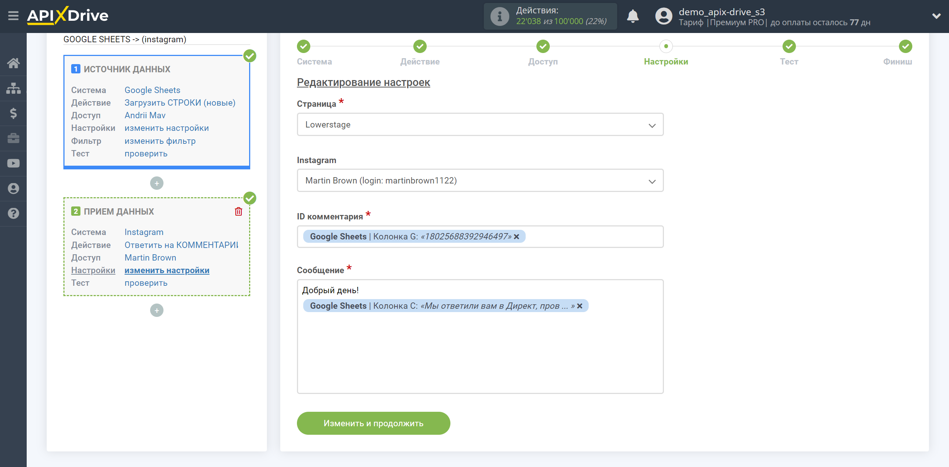Open the user profile sidebar icon
The height and width of the screenshot is (467, 949).
[13, 188]
